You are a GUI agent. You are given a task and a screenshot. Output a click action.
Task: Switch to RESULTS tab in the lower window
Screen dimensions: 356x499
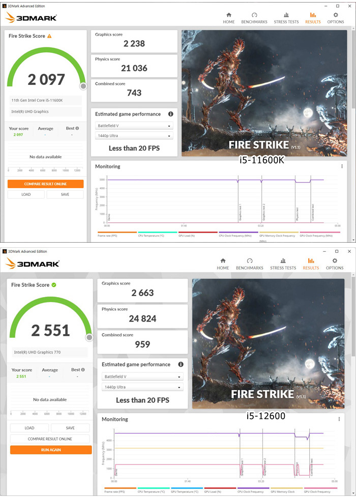point(311,263)
